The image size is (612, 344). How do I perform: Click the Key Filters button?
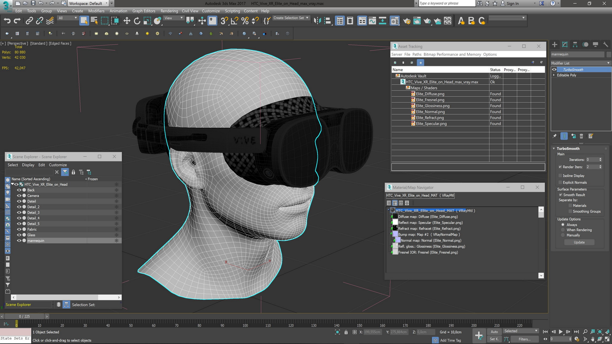(524, 339)
